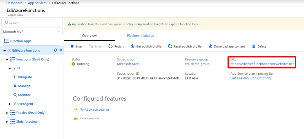Click the East Asia location text
This screenshot has width=304, height=139.
pyautogui.click(x=191, y=78)
